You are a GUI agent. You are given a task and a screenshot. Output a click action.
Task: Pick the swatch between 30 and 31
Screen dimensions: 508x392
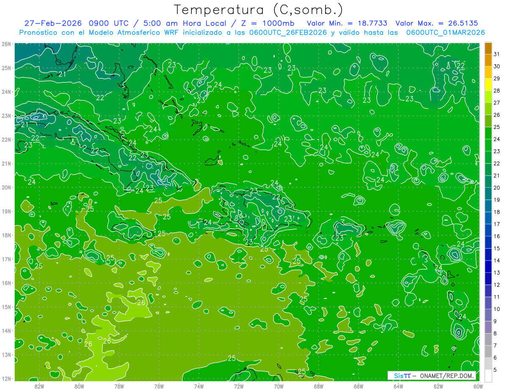click(x=488, y=60)
